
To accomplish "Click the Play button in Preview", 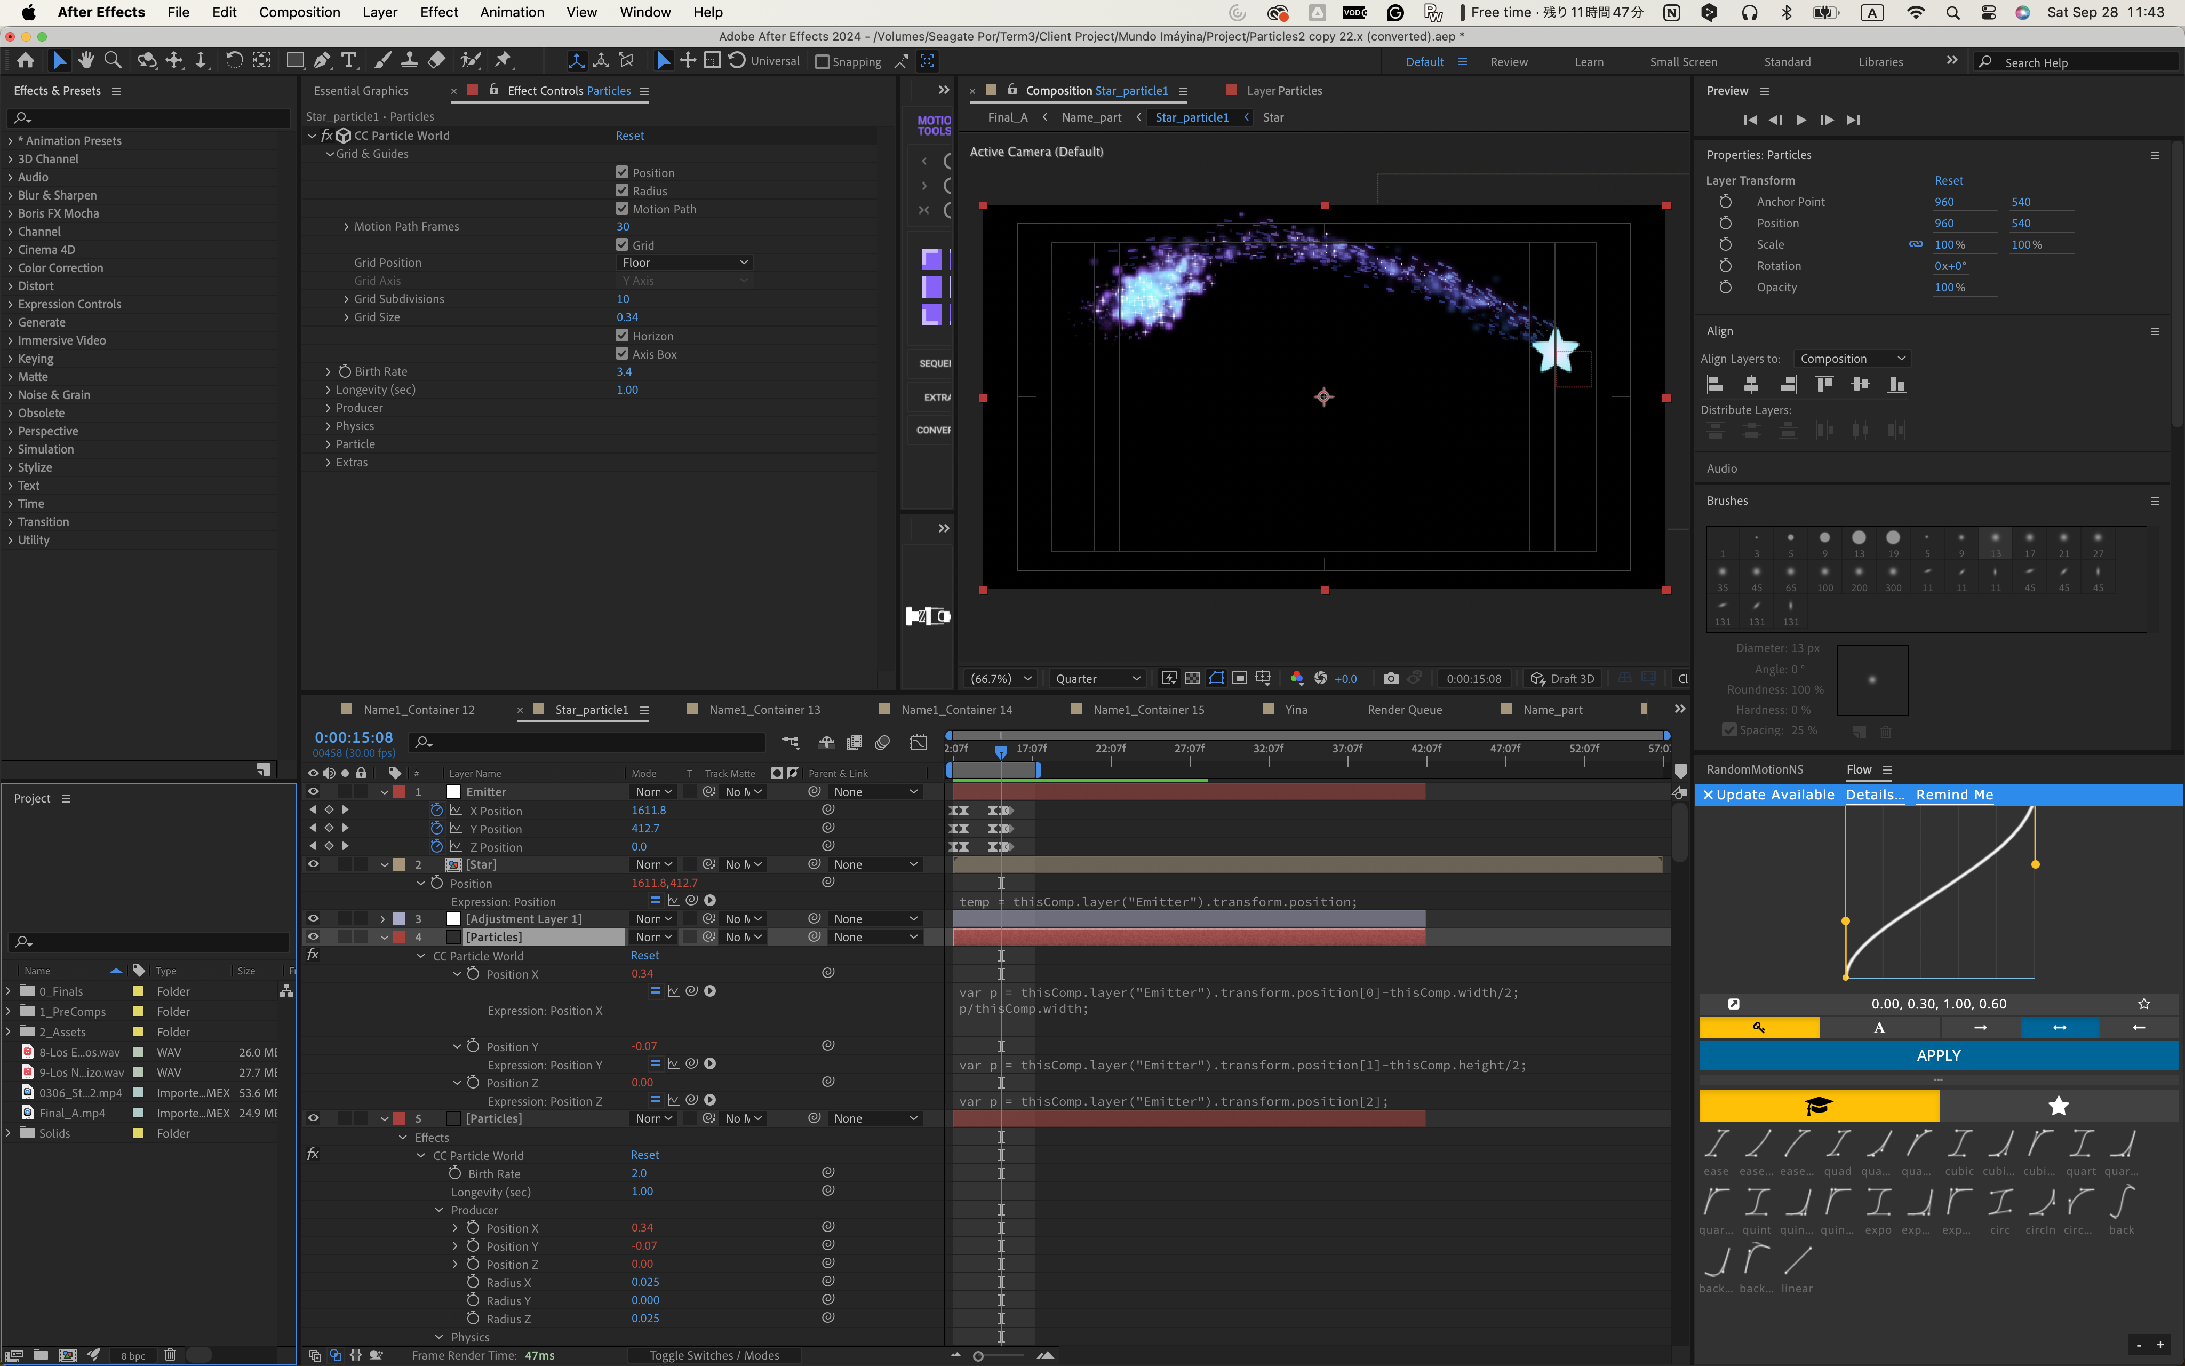I will (x=1800, y=120).
